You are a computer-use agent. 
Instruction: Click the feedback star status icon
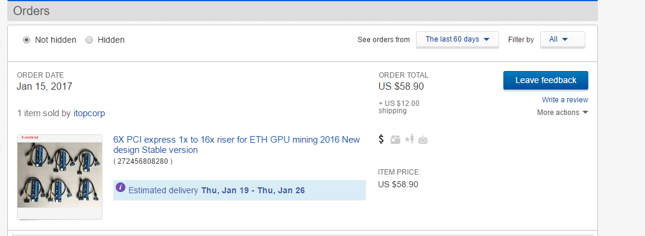409,140
